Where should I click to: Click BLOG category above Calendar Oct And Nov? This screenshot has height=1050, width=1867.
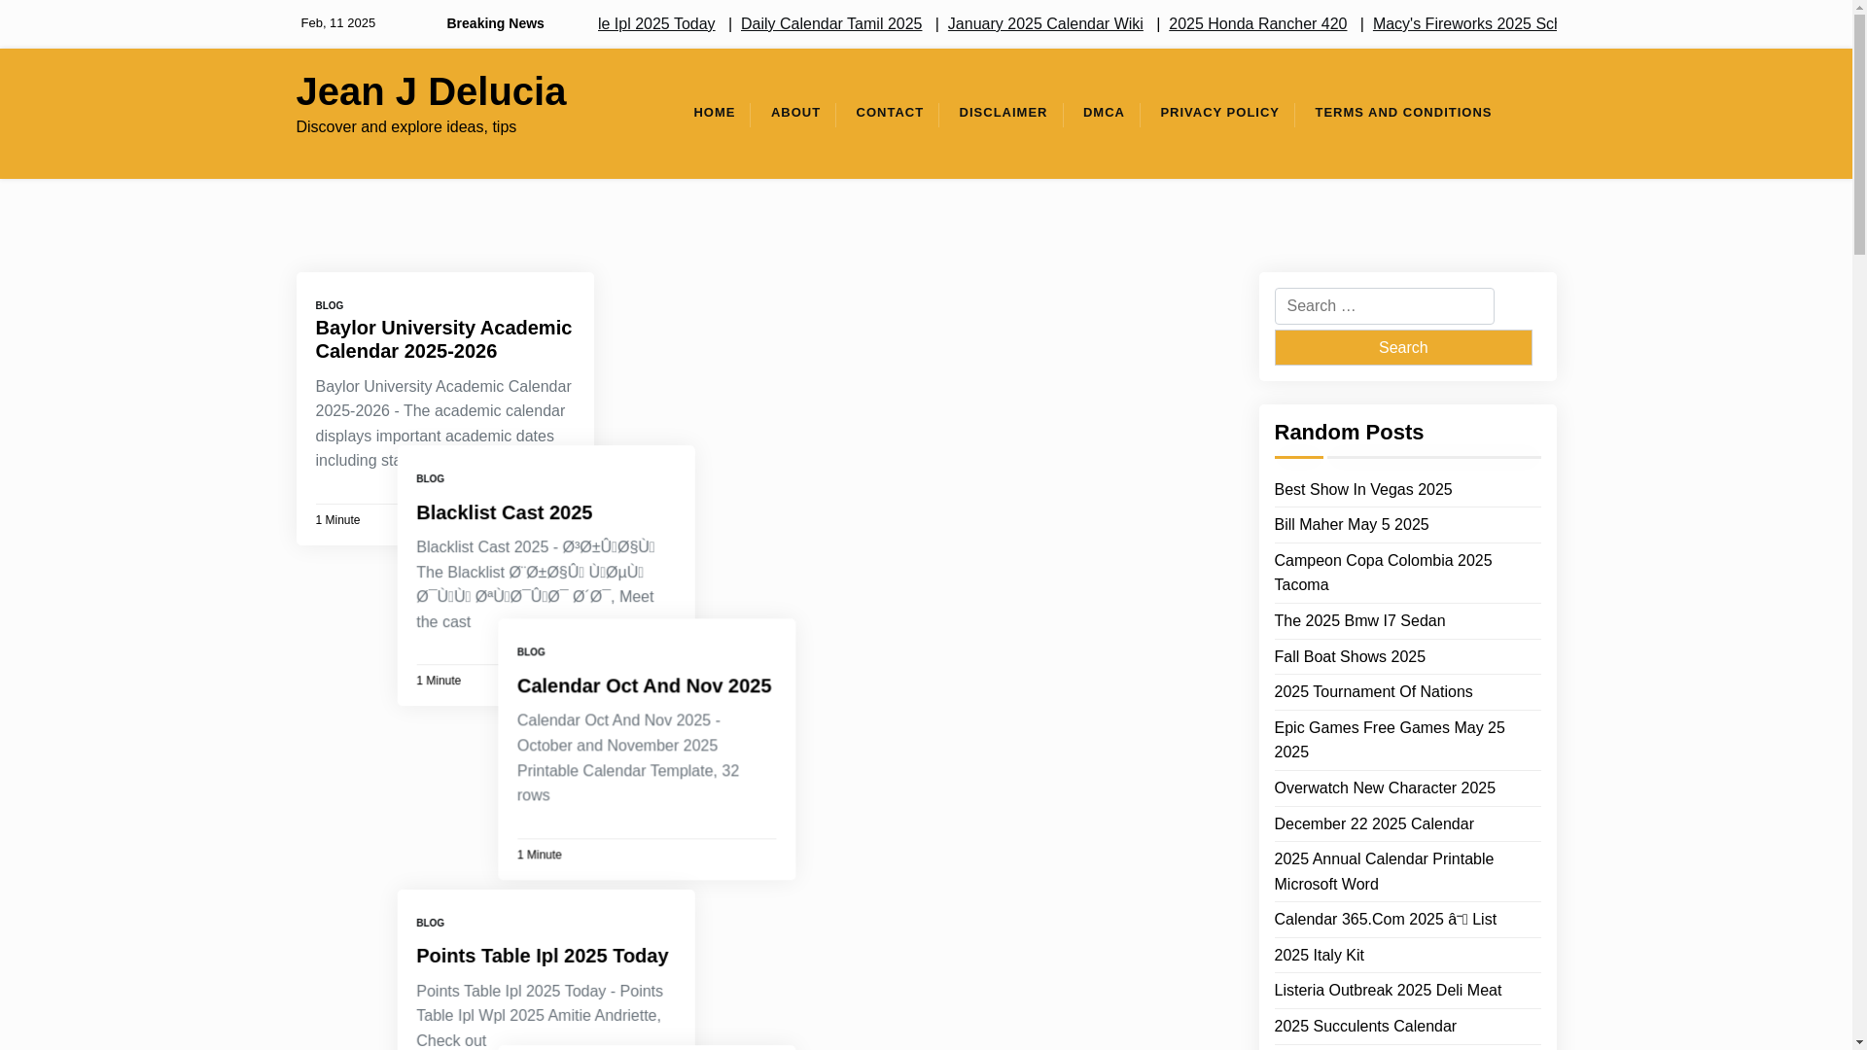pos(531,651)
